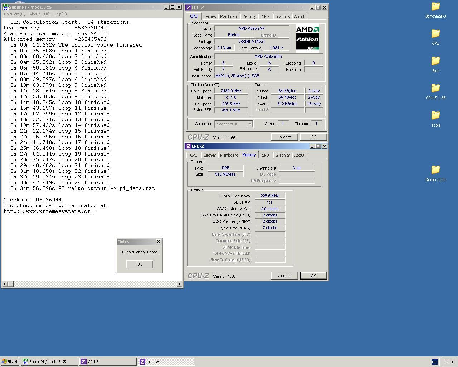Click the Bus Speed value in CPU tab

click(x=231, y=104)
